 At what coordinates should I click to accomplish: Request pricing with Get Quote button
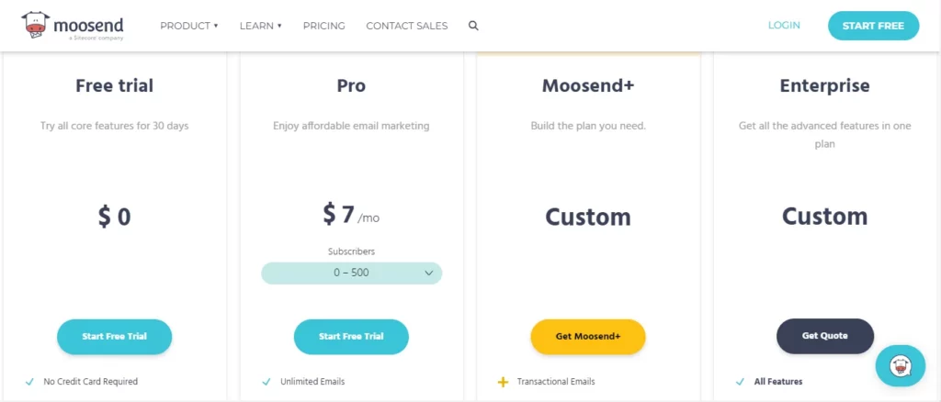point(824,336)
